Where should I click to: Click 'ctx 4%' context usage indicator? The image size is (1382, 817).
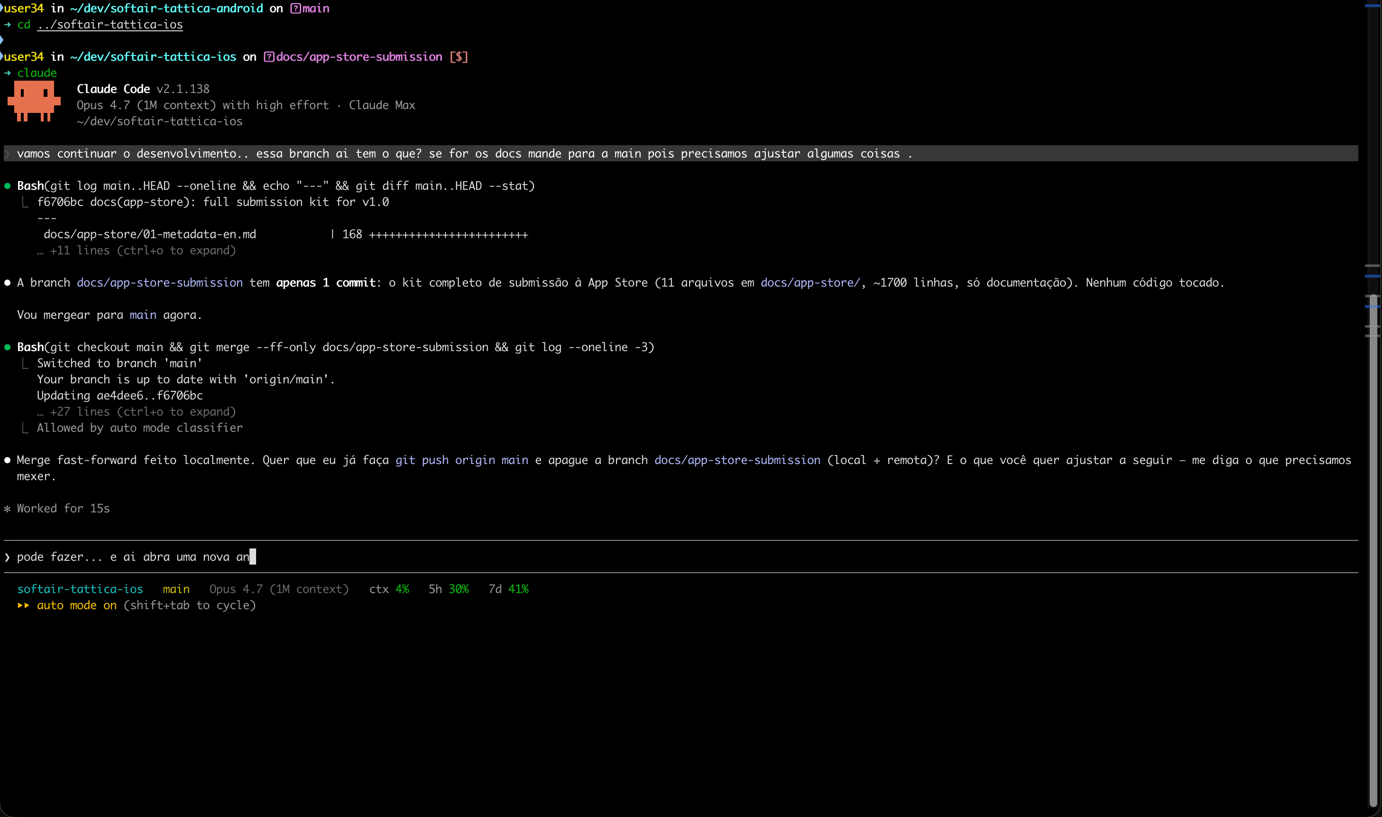(389, 588)
